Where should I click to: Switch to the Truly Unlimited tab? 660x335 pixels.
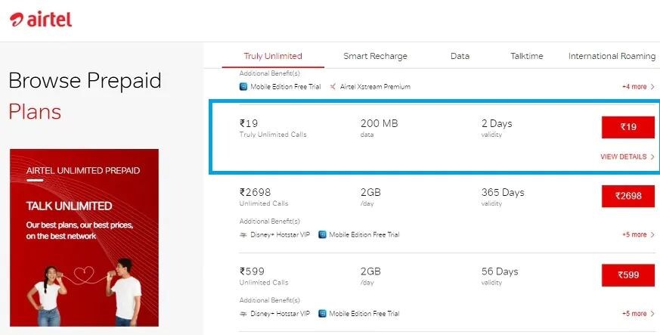273,56
